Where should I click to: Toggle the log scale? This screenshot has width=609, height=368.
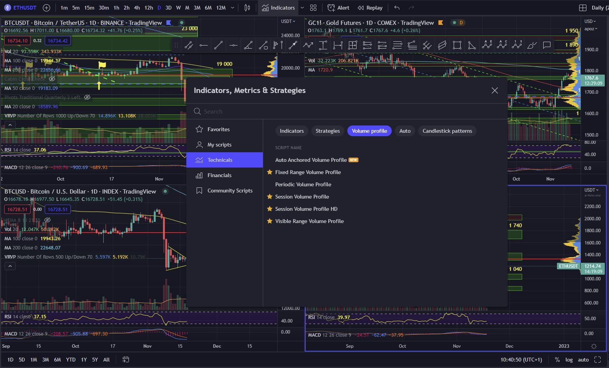pyautogui.click(x=569, y=360)
